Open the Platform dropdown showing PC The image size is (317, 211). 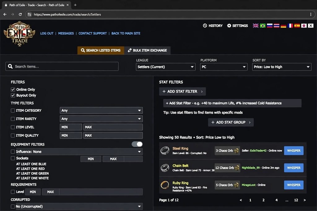point(224,67)
